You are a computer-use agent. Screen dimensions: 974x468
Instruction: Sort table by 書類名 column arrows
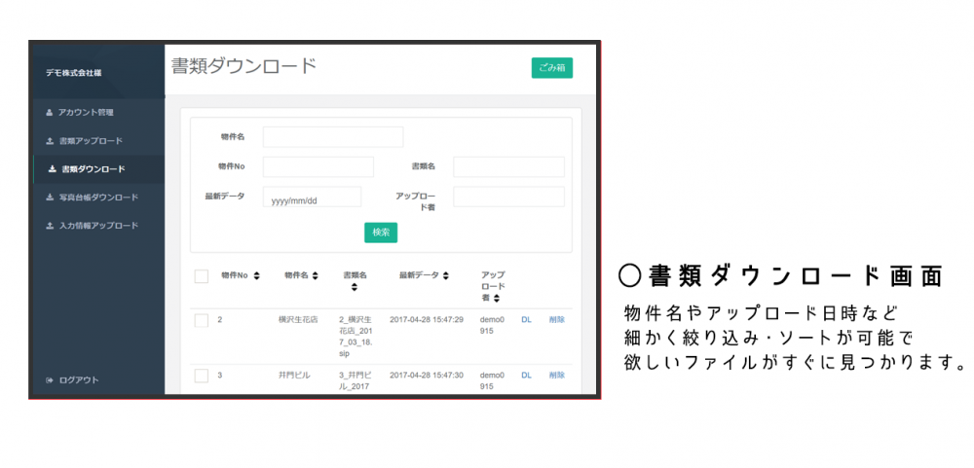pyautogui.click(x=355, y=287)
